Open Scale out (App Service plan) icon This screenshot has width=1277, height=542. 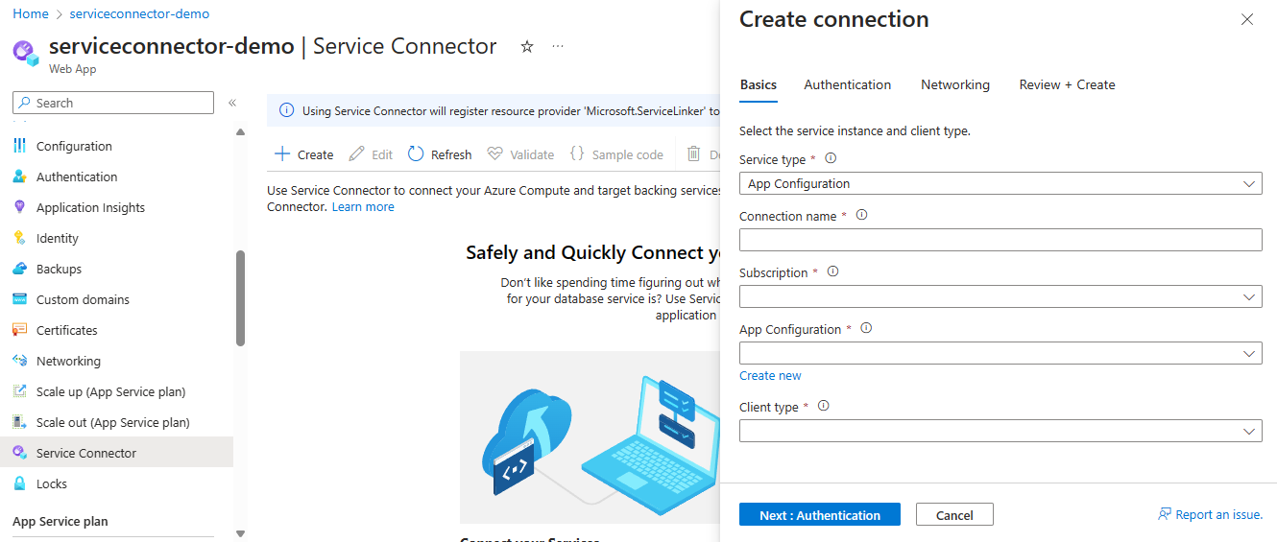tap(19, 422)
